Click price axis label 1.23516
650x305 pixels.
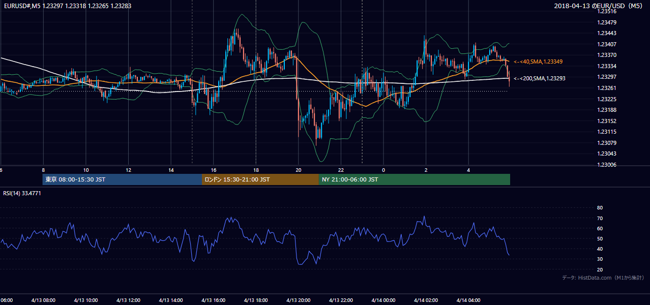click(x=607, y=11)
